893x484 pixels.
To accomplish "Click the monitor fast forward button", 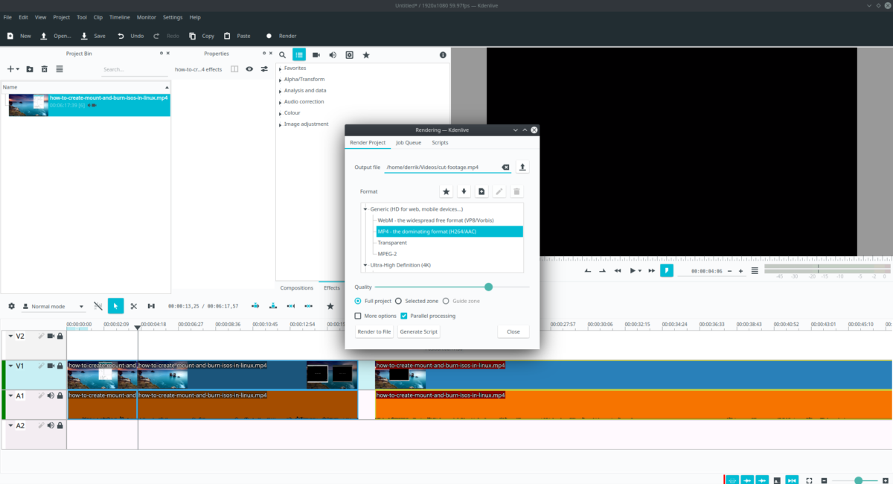I will (x=652, y=271).
